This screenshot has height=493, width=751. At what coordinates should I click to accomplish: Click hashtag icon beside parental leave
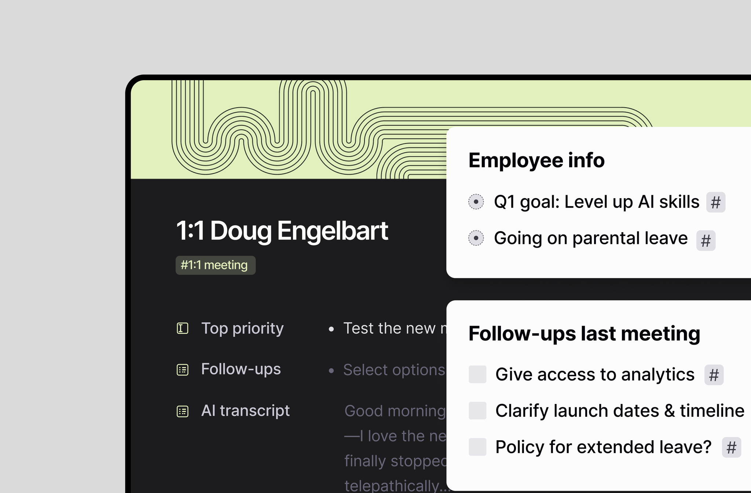(706, 241)
